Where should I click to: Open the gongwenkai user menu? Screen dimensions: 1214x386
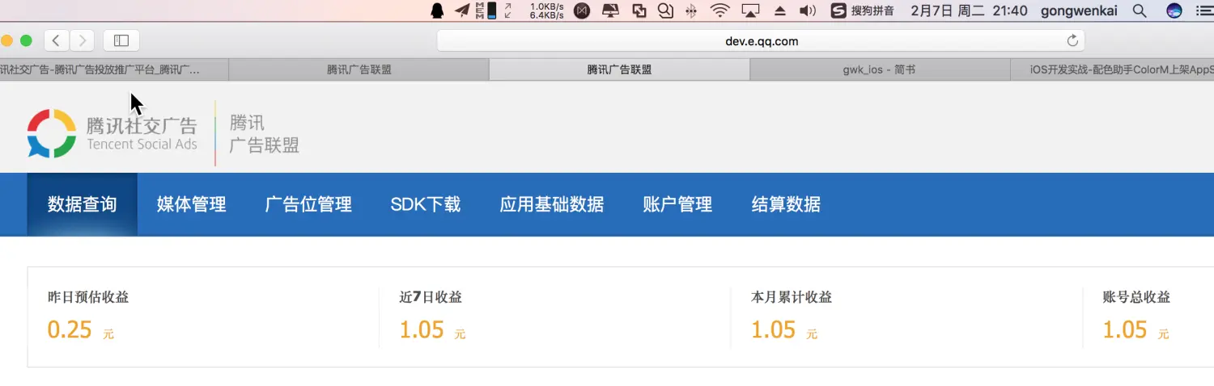(x=1078, y=10)
